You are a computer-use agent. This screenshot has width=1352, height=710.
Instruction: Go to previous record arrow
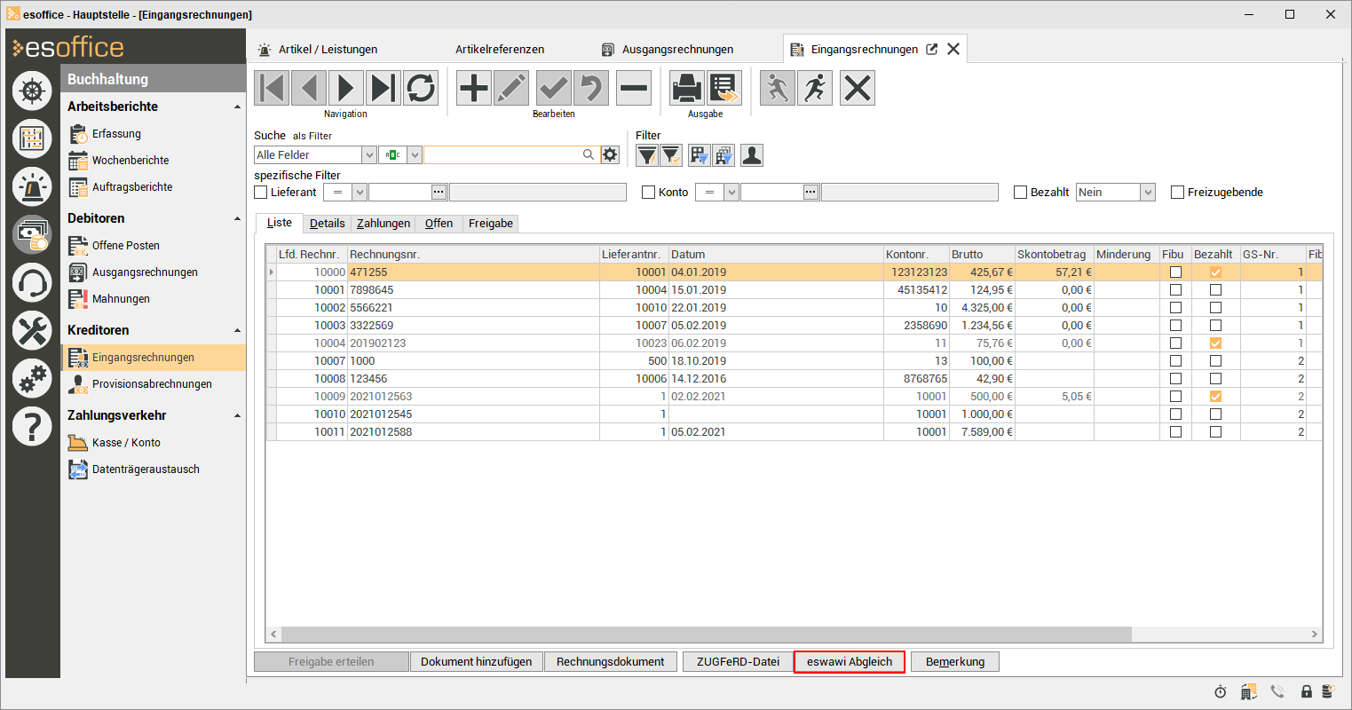tap(309, 88)
